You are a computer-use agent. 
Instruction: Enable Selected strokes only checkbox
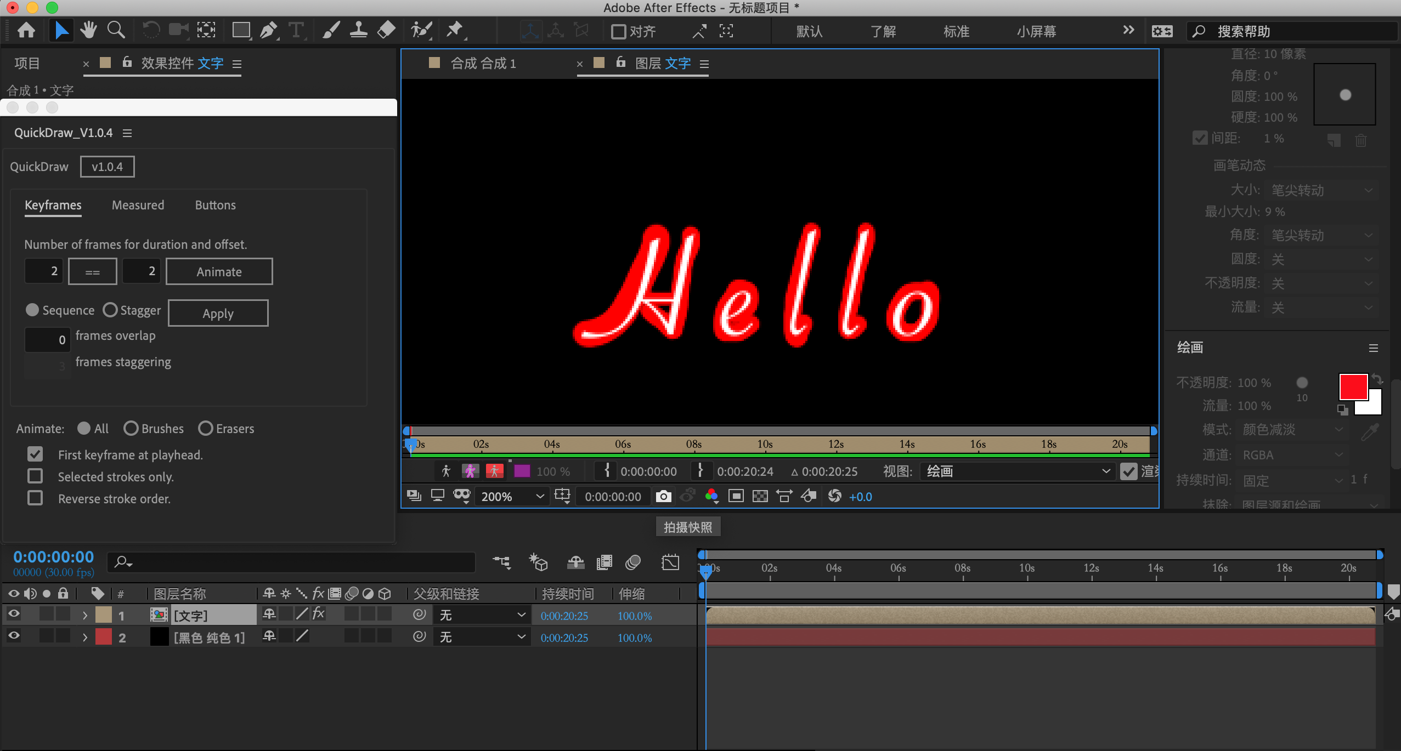coord(35,476)
